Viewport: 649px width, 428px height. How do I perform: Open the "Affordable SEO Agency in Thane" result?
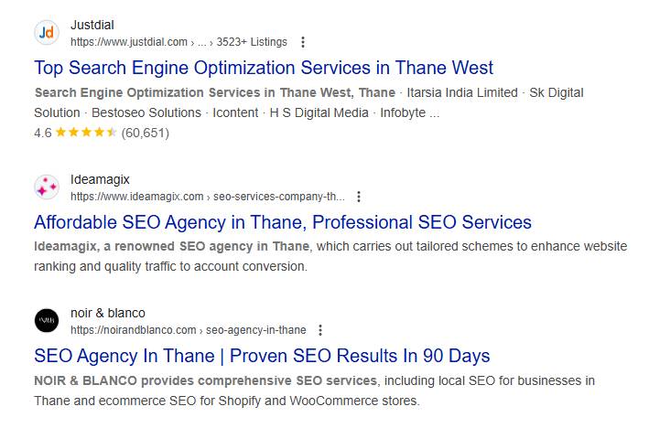click(283, 222)
